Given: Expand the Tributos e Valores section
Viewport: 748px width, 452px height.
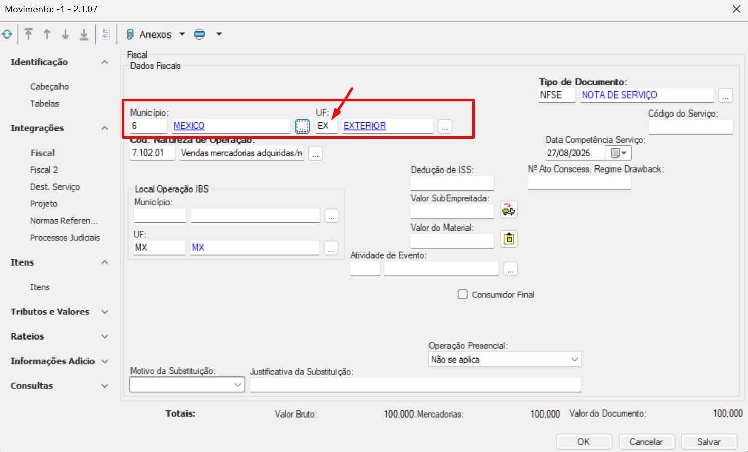Looking at the screenshot, I should pyautogui.click(x=105, y=312).
